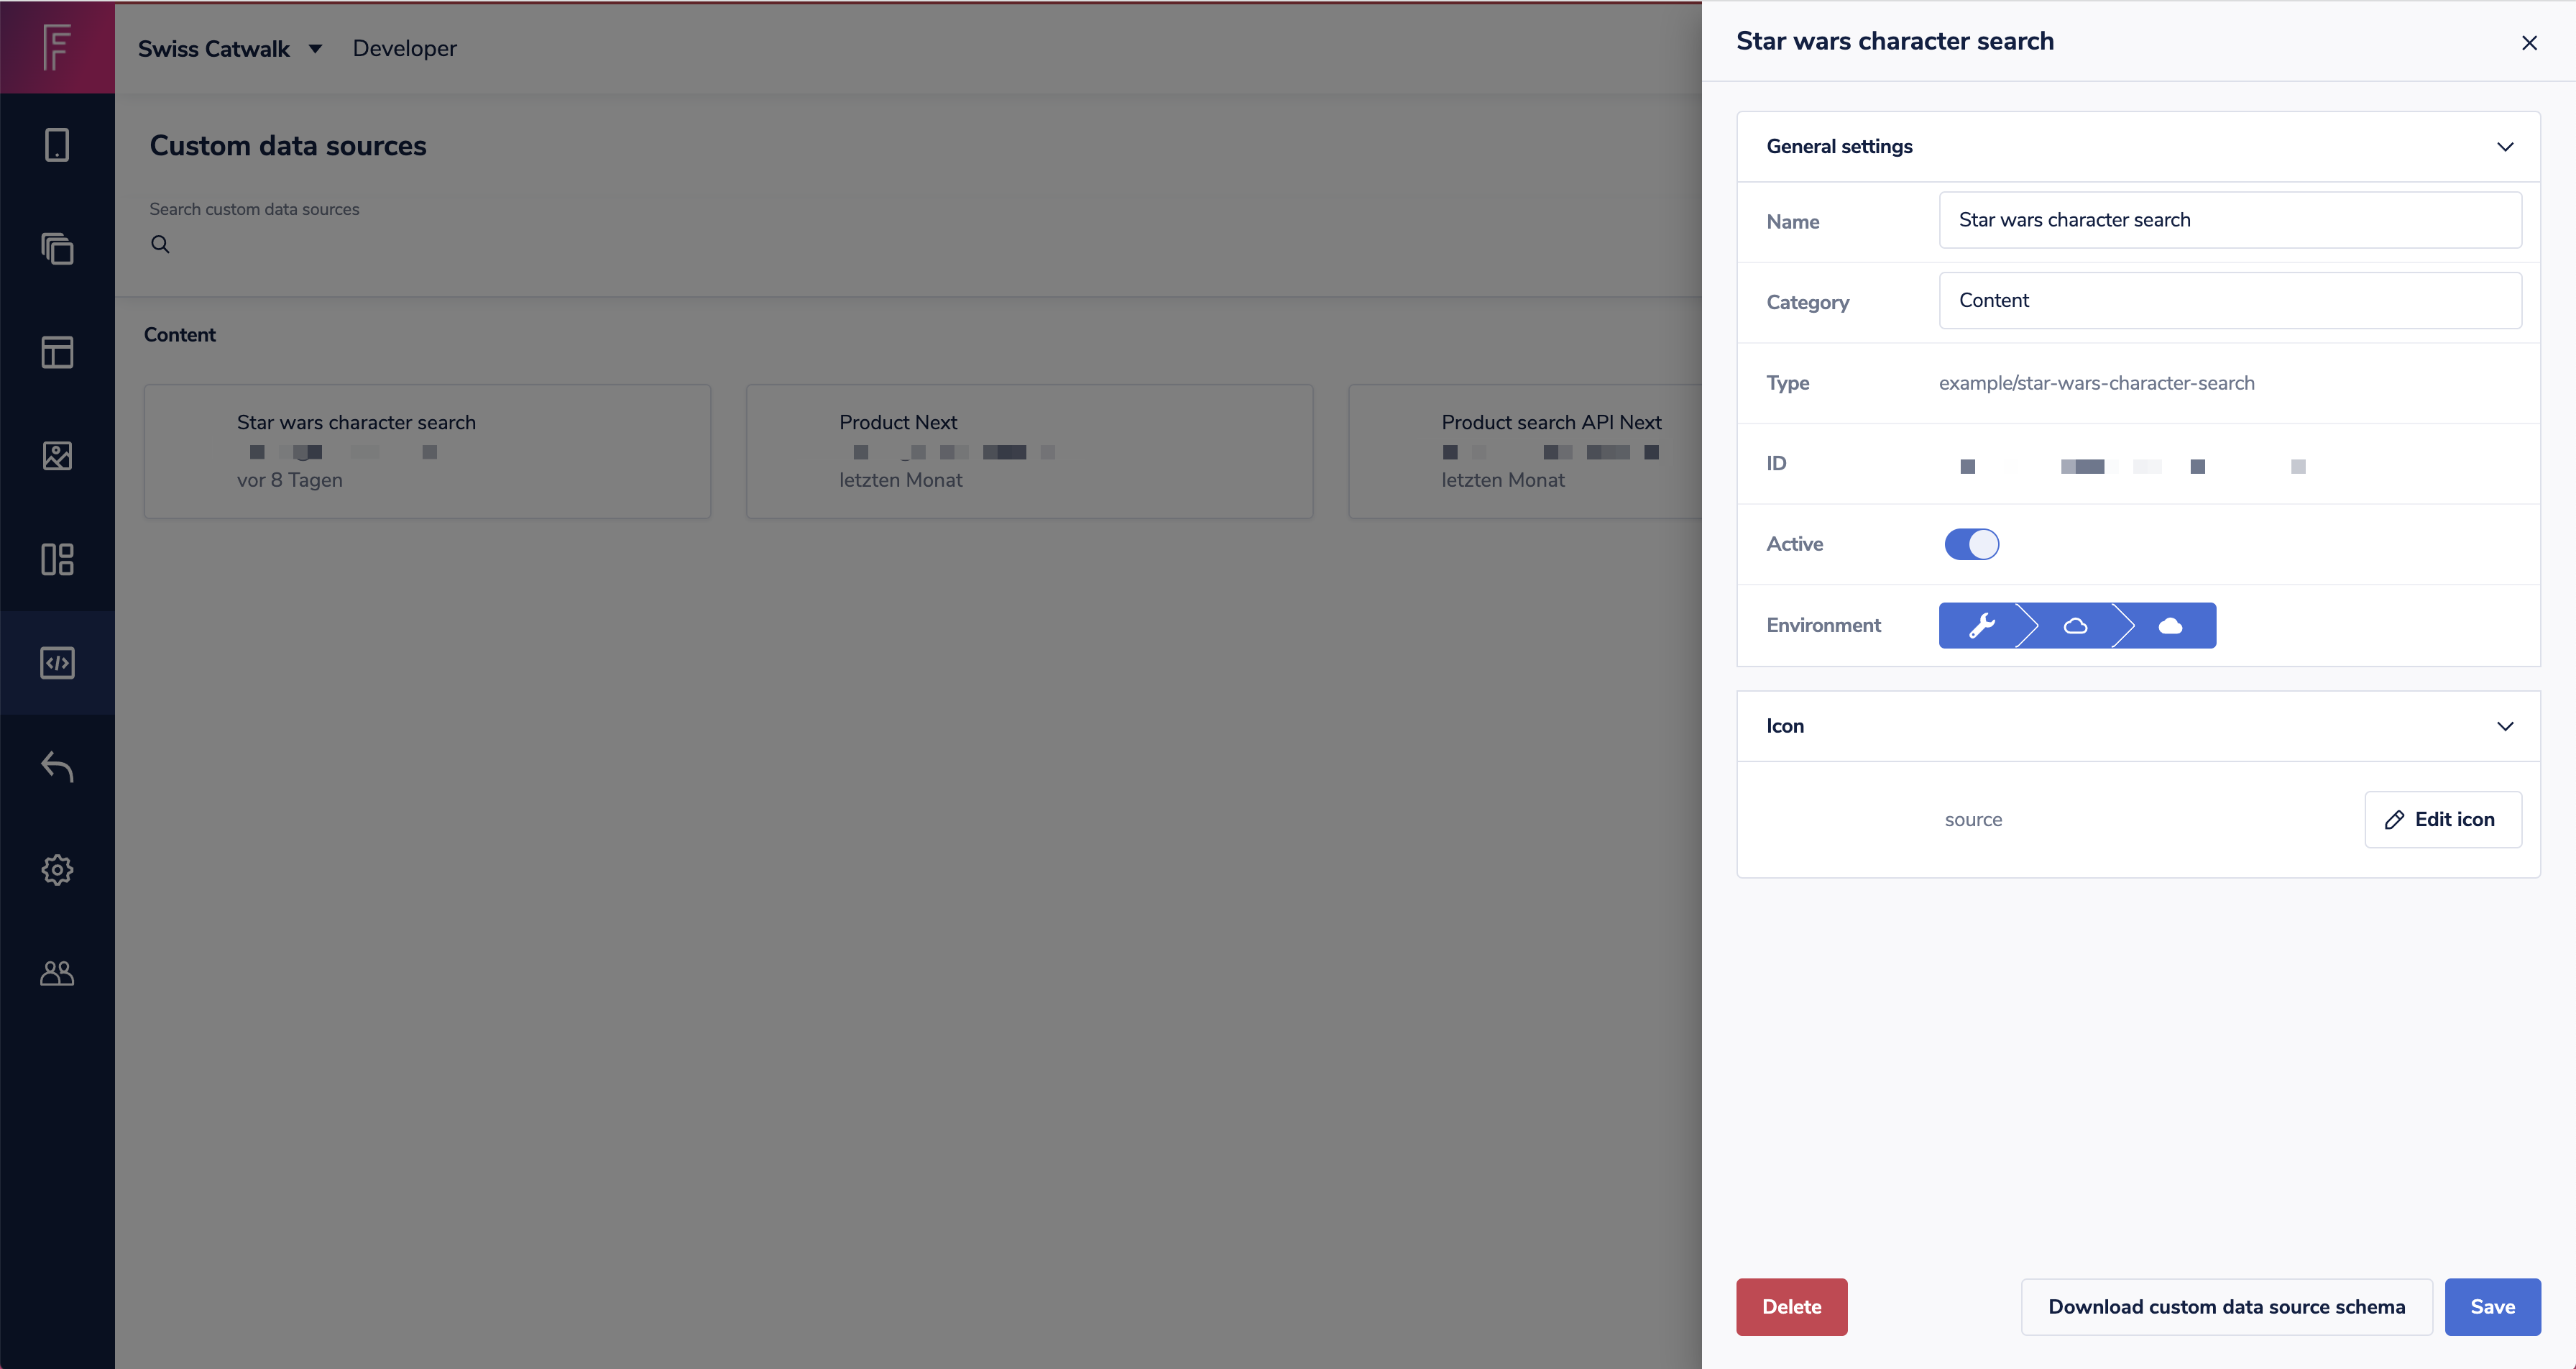Screen dimensions: 2576x1369
Task: Select the filled cloud production environment
Action: [2170, 626]
